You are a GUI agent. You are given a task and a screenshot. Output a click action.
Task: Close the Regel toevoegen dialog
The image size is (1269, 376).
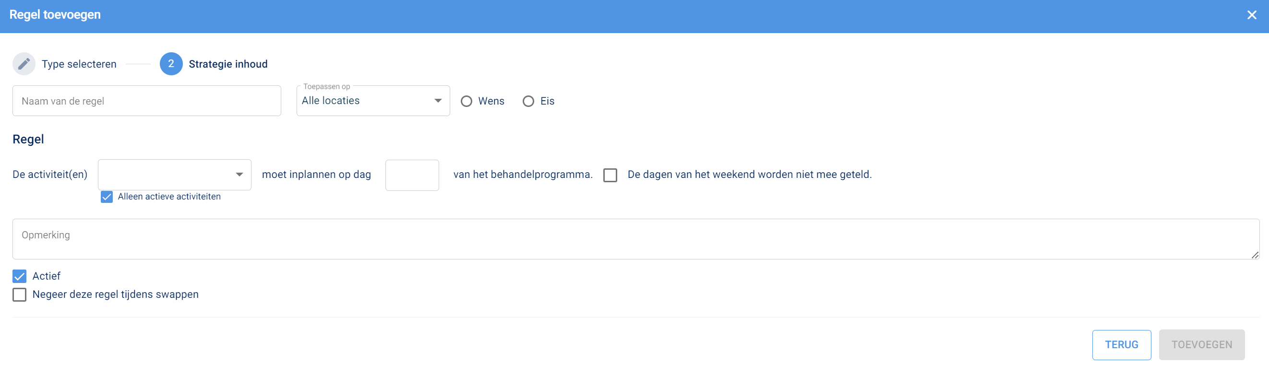(x=1252, y=15)
